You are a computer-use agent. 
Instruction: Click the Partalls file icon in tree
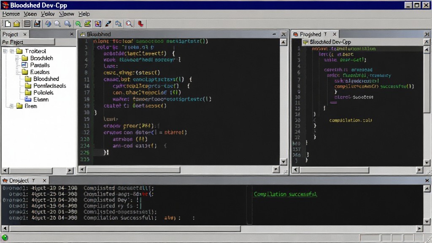pos(25,65)
